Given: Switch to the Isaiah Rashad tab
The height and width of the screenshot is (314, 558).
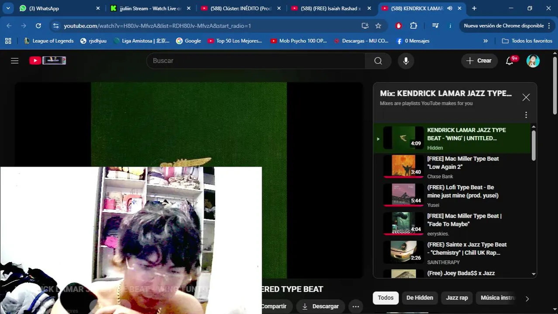Looking at the screenshot, I should pos(331,8).
